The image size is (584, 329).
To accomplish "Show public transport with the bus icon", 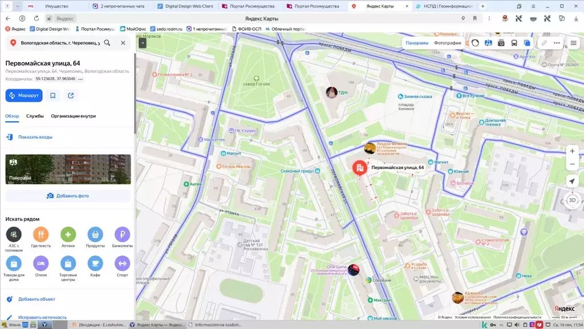I will pyautogui.click(x=514, y=43).
